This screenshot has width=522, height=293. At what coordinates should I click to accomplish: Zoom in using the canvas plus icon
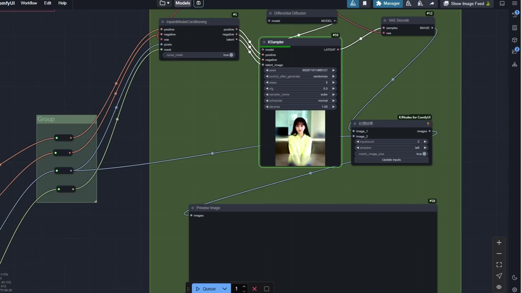tap(499, 242)
